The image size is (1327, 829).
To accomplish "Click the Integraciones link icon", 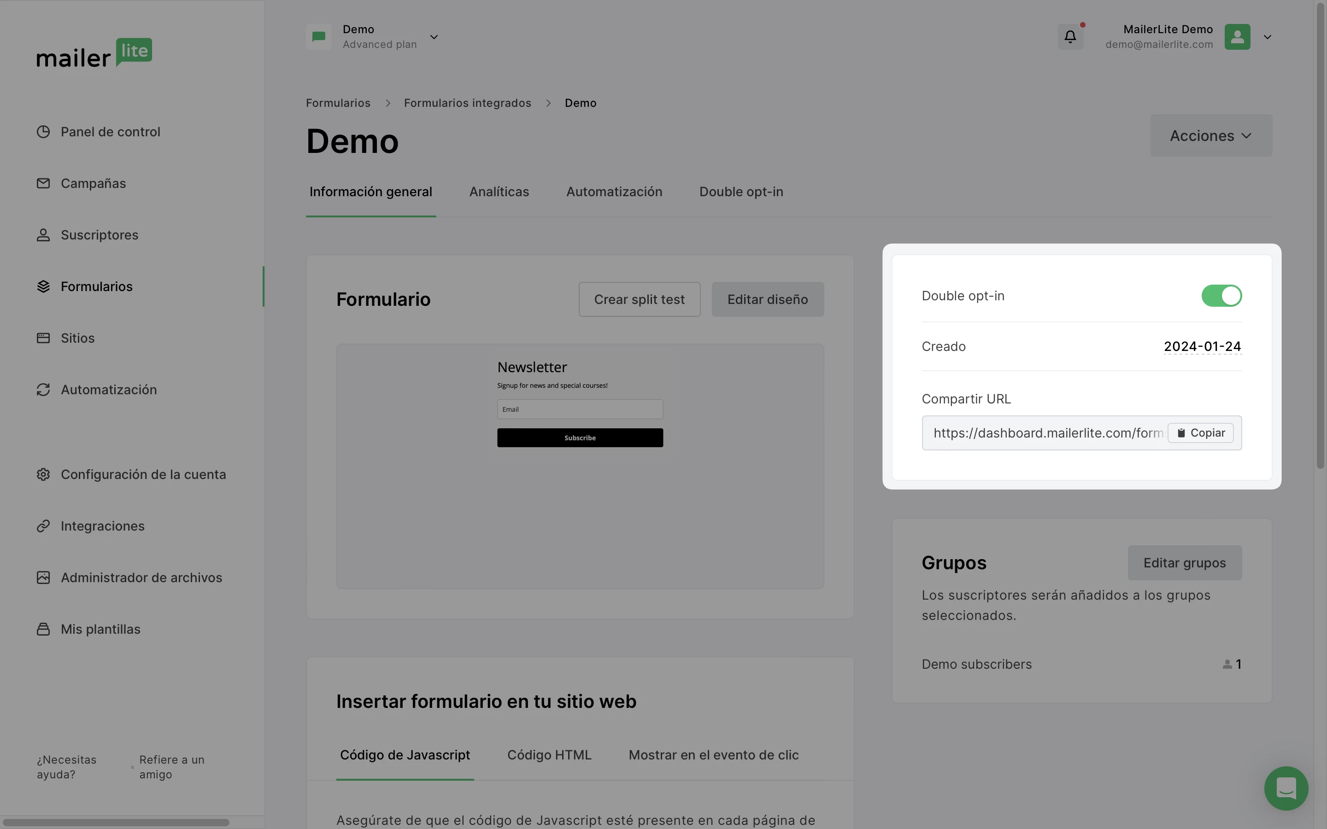I will [x=43, y=526].
